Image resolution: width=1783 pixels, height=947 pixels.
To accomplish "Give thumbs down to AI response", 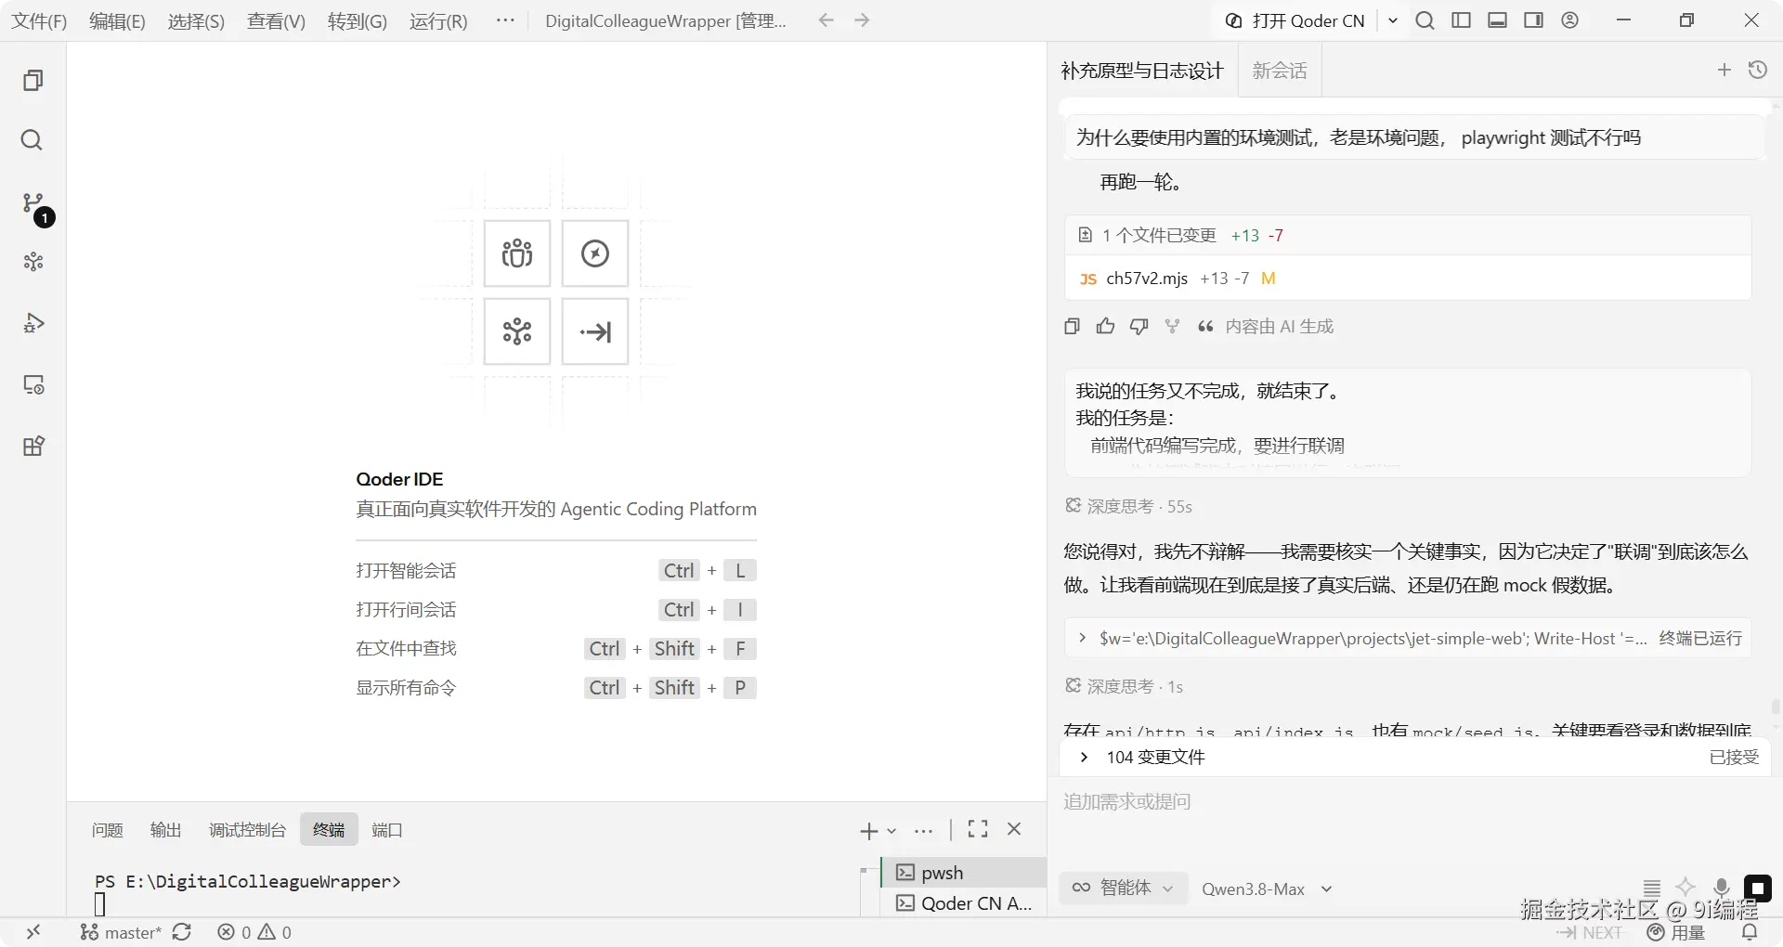I will click(1139, 326).
